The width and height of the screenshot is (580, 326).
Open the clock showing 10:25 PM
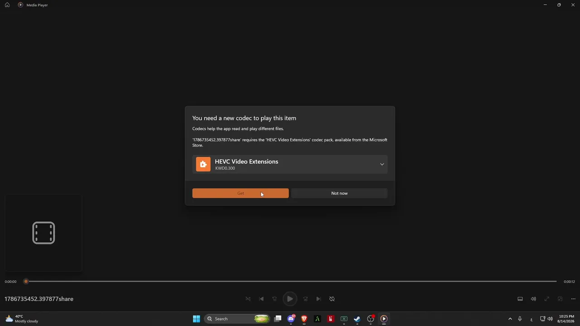coord(566,319)
